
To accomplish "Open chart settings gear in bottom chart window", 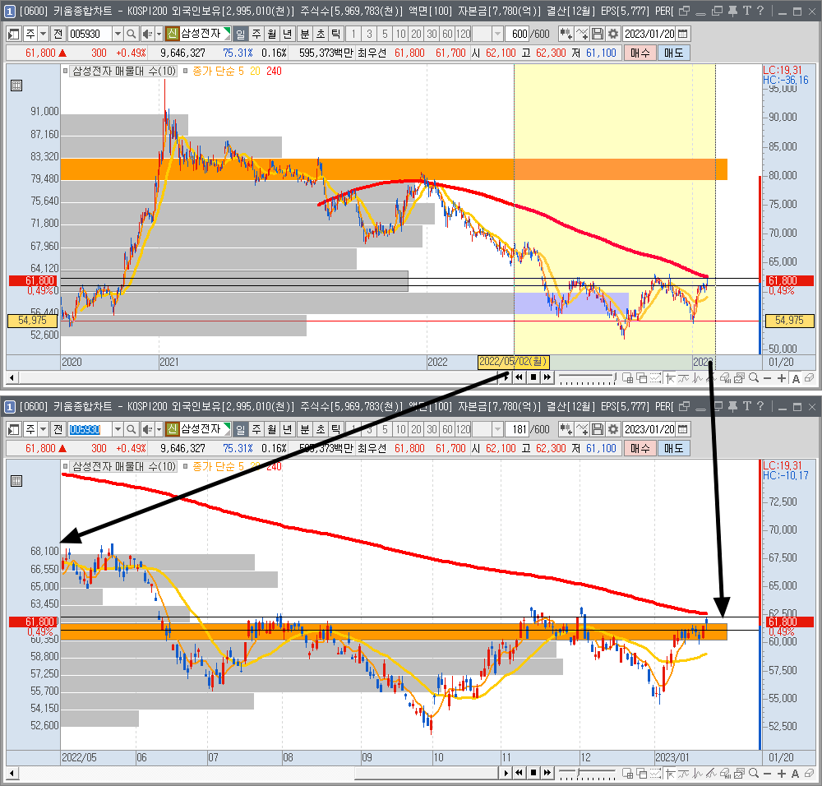I will point(613,429).
